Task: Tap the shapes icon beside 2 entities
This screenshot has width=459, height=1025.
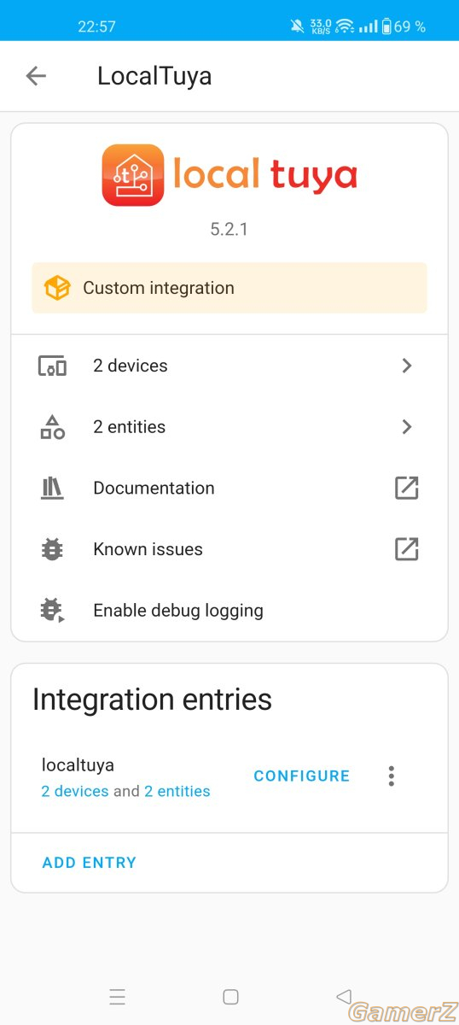Action: (52, 427)
